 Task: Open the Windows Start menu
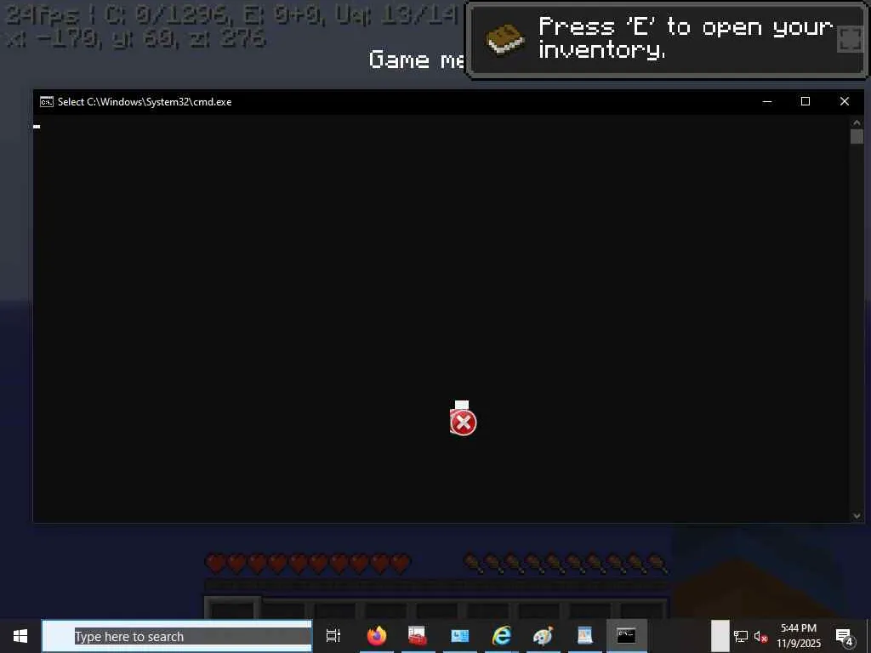[x=20, y=636]
